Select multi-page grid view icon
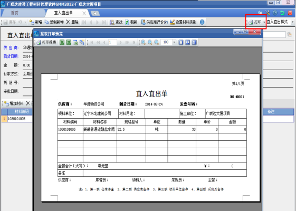The width and height of the screenshot is (296, 211). point(194,43)
